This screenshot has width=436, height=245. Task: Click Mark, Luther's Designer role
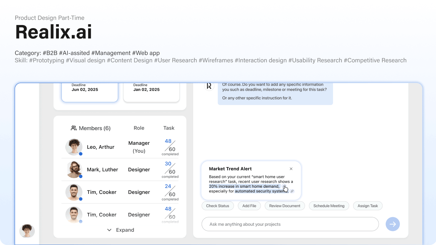coord(139,170)
